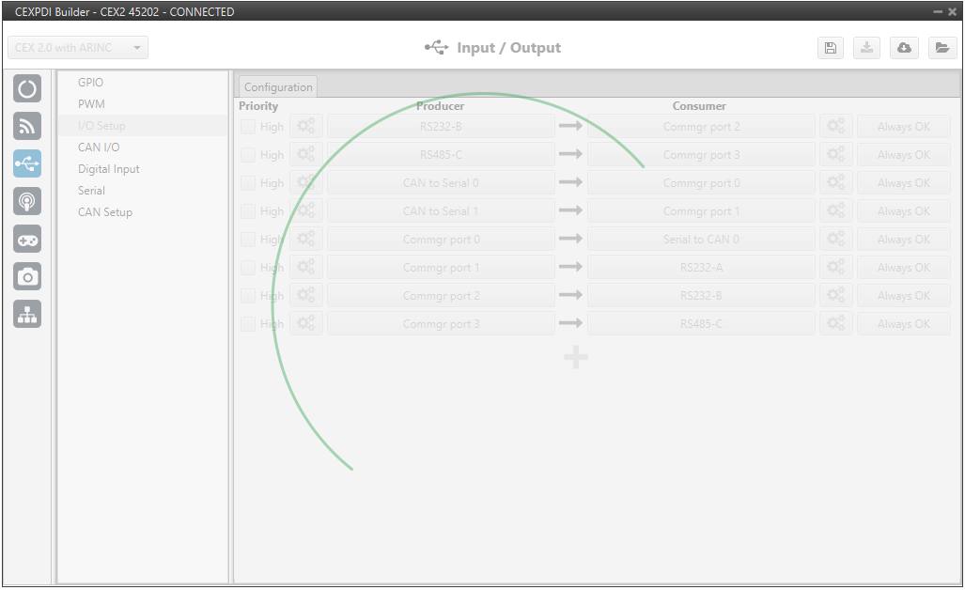The image size is (965, 590).
Task: Open the RS485-C producer selector
Action: (x=441, y=155)
